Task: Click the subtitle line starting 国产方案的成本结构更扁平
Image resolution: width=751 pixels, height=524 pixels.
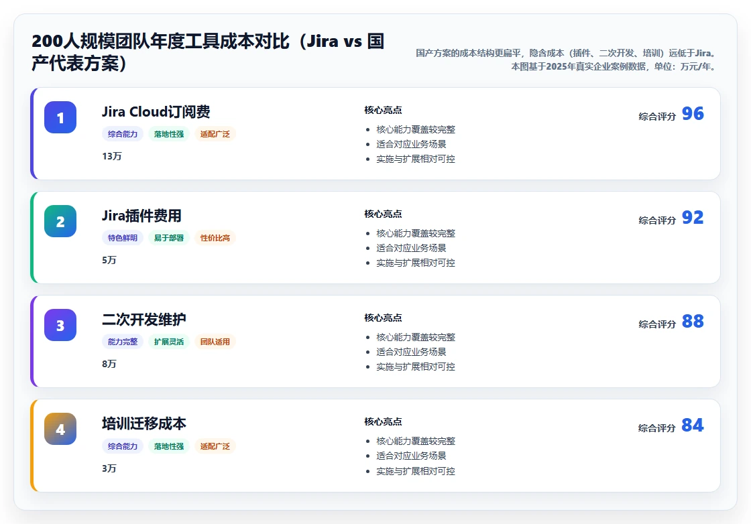Action: [566, 53]
